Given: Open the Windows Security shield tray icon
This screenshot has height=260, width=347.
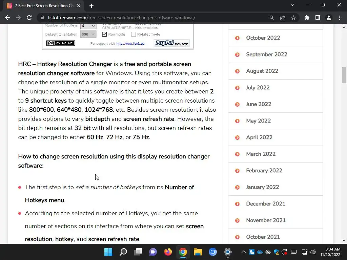Looking at the screenshot, I should pos(276,252).
